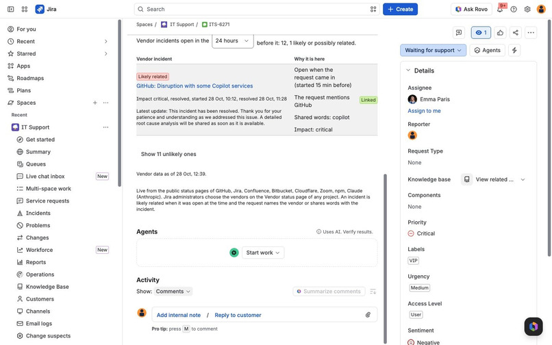Change the Show Comments filter dropdown

tap(173, 292)
